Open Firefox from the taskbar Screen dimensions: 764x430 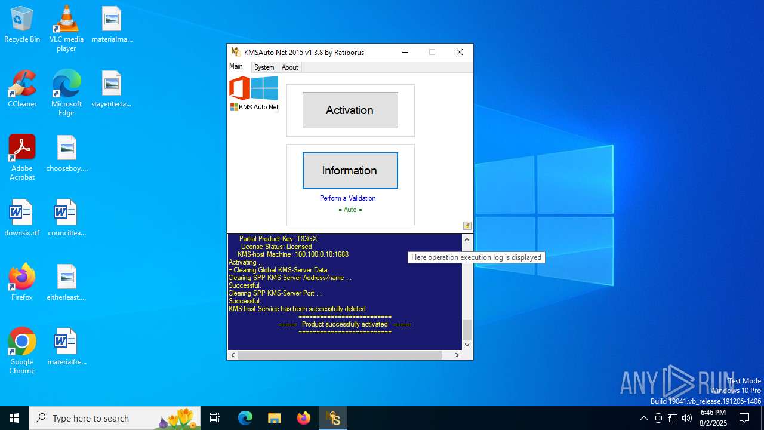[304, 418]
